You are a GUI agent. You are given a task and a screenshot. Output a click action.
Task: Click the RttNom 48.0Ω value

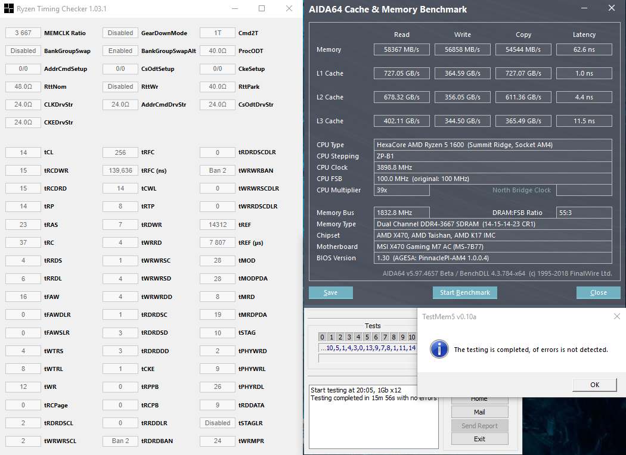pyautogui.click(x=23, y=86)
